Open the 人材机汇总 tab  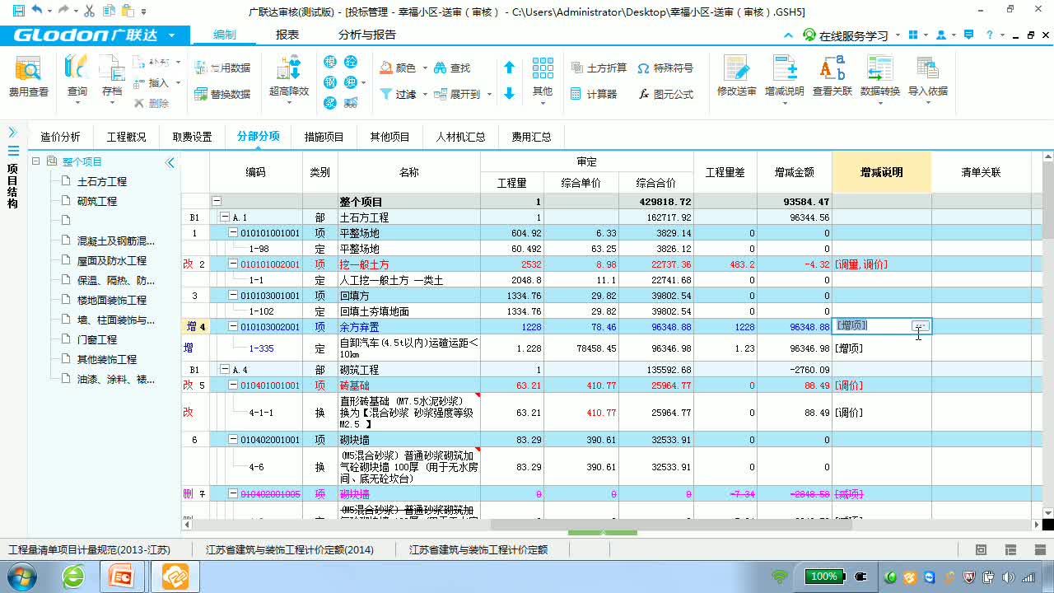pos(460,136)
